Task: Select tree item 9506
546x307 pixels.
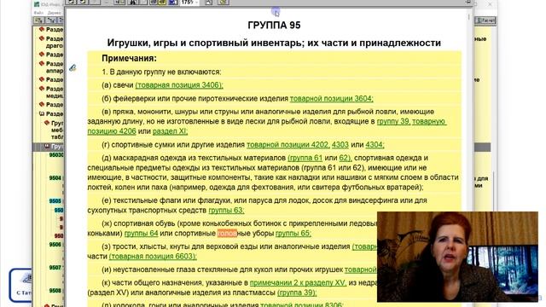Action: click(55, 245)
